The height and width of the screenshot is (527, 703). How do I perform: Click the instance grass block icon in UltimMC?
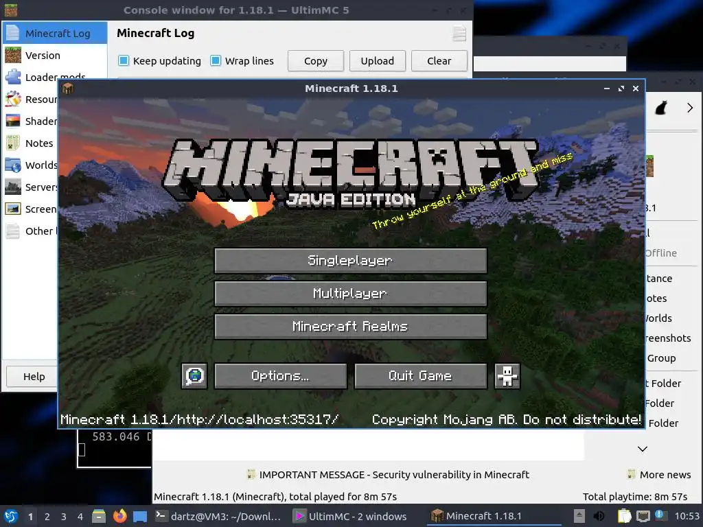(x=650, y=166)
